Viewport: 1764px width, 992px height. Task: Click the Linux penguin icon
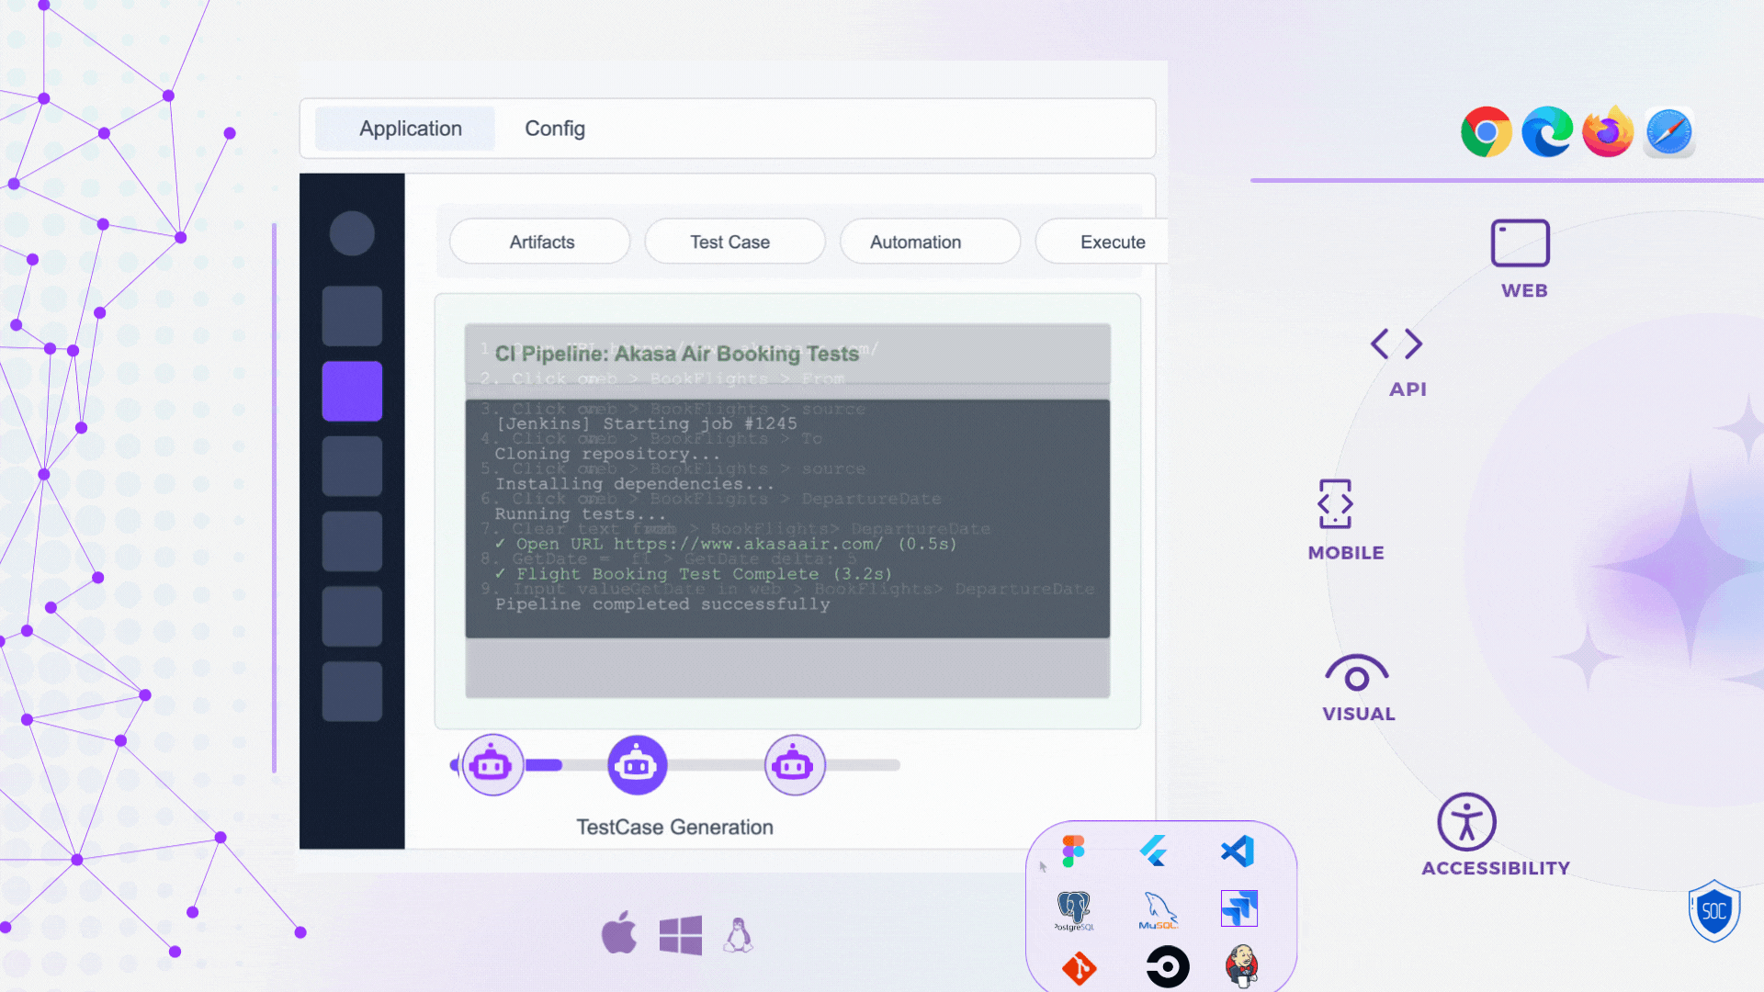738,935
